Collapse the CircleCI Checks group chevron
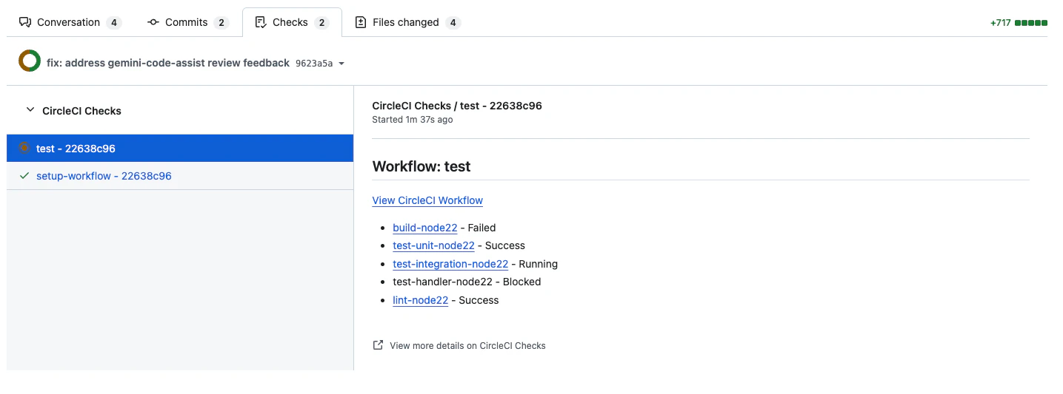1063x394 pixels. [30, 110]
